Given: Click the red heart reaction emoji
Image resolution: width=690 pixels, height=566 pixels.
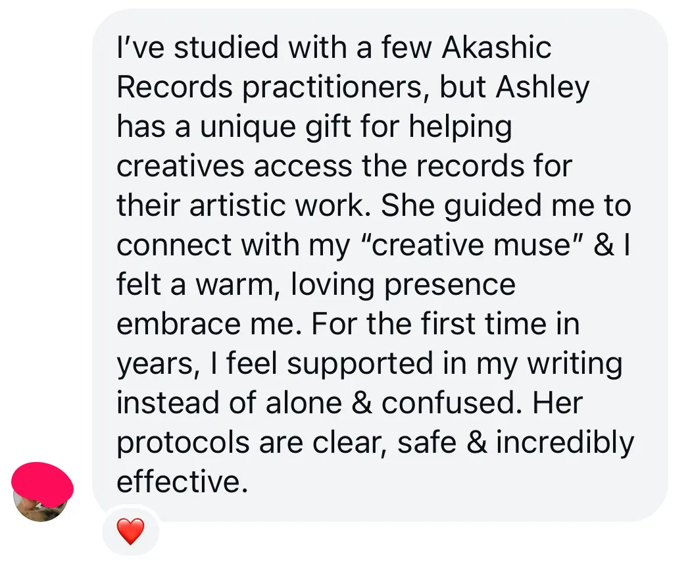Looking at the screenshot, I should click(131, 531).
